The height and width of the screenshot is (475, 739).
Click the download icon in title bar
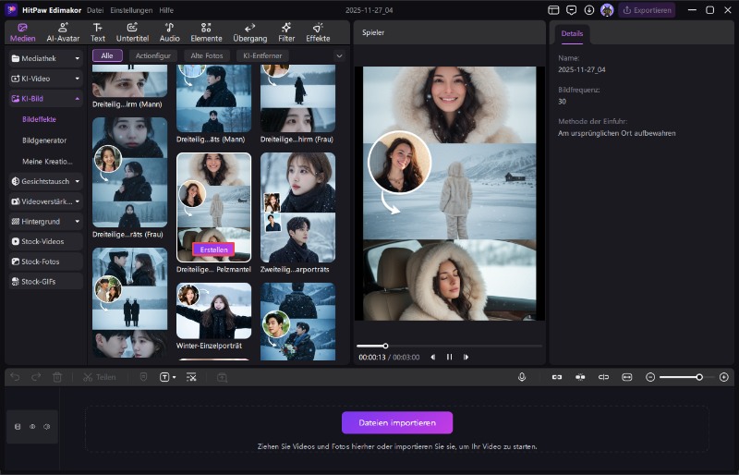point(588,10)
